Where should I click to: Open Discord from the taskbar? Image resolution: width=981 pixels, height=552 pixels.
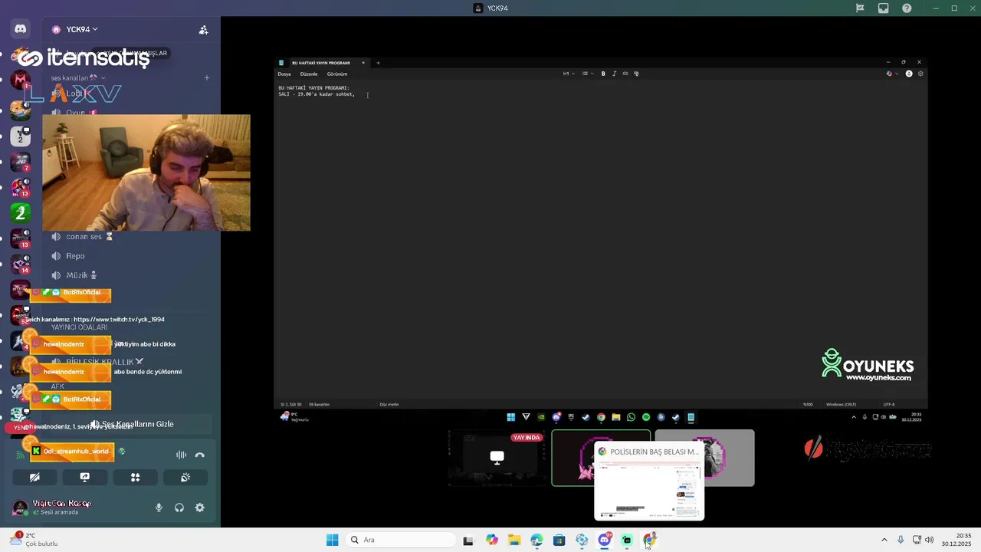click(x=604, y=540)
